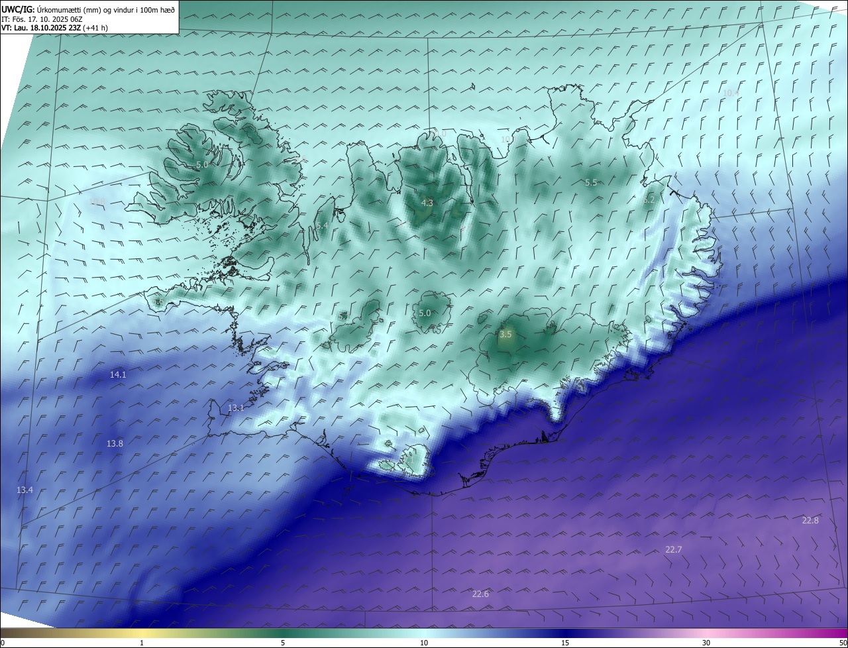Click the 5.5 value label
Viewport: 848px width, 648px height.
coord(591,182)
